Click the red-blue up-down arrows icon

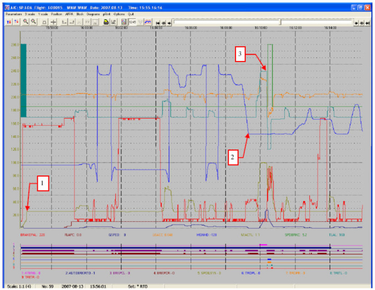click(x=9, y=22)
